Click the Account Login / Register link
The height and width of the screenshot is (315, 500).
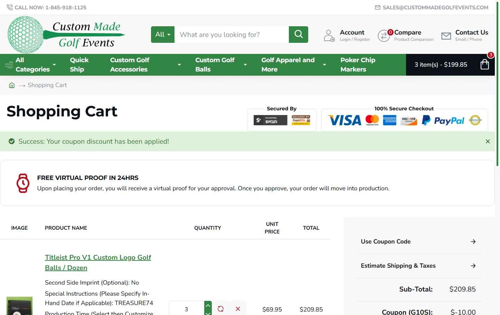[355, 36]
